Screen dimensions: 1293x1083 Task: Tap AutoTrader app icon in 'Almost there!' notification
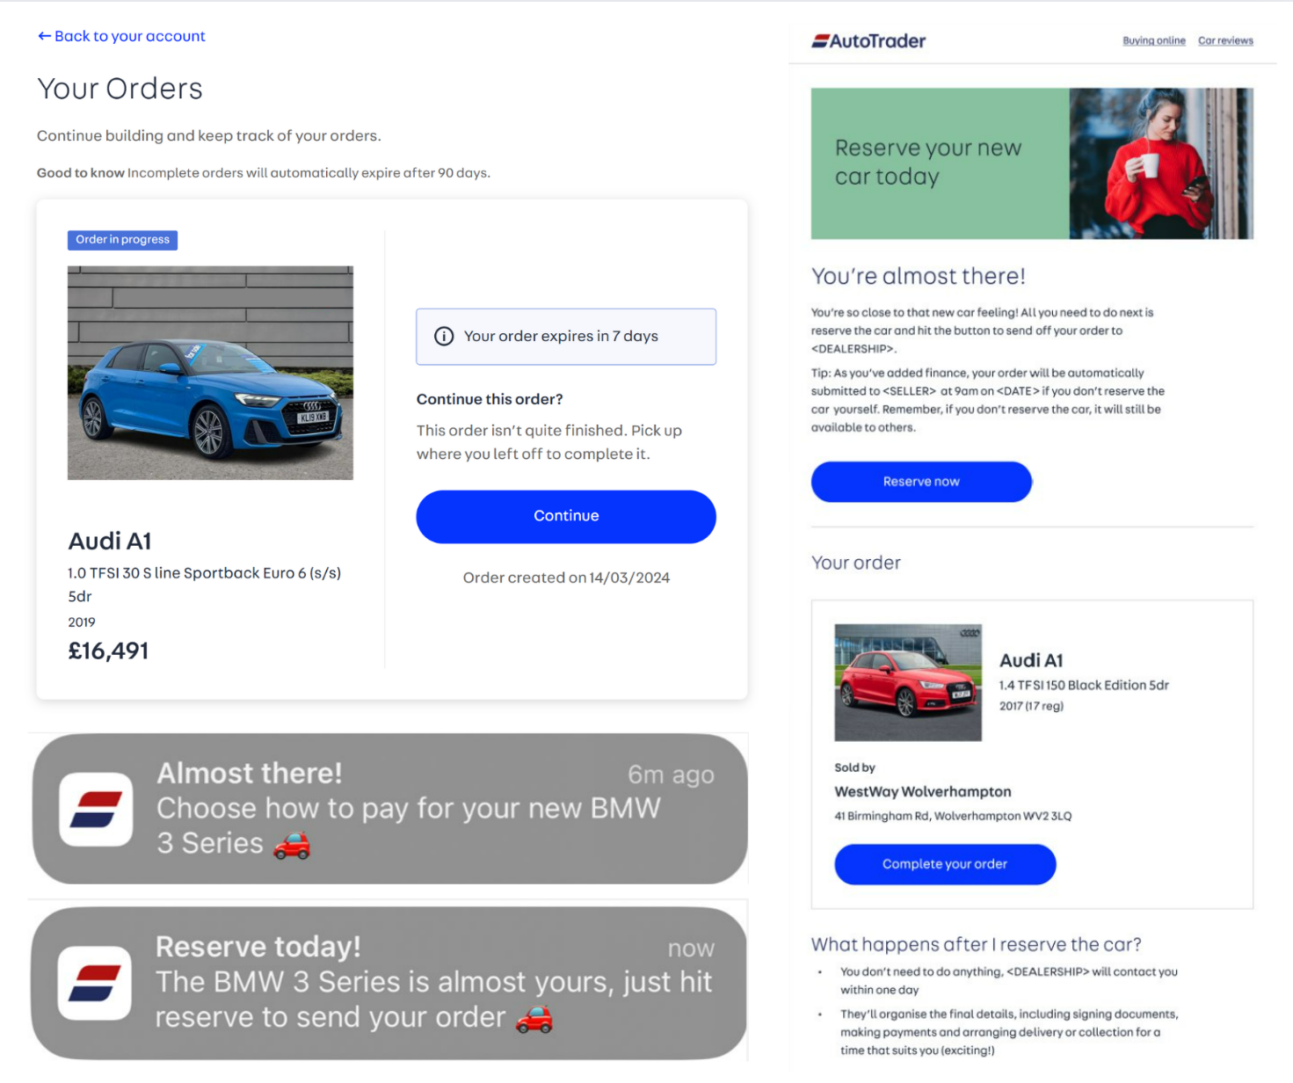coord(96,810)
